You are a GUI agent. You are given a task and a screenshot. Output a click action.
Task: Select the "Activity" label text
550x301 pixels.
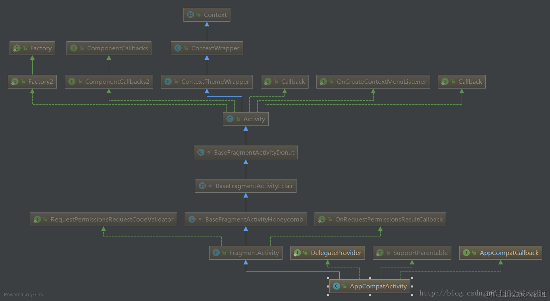tap(254, 119)
